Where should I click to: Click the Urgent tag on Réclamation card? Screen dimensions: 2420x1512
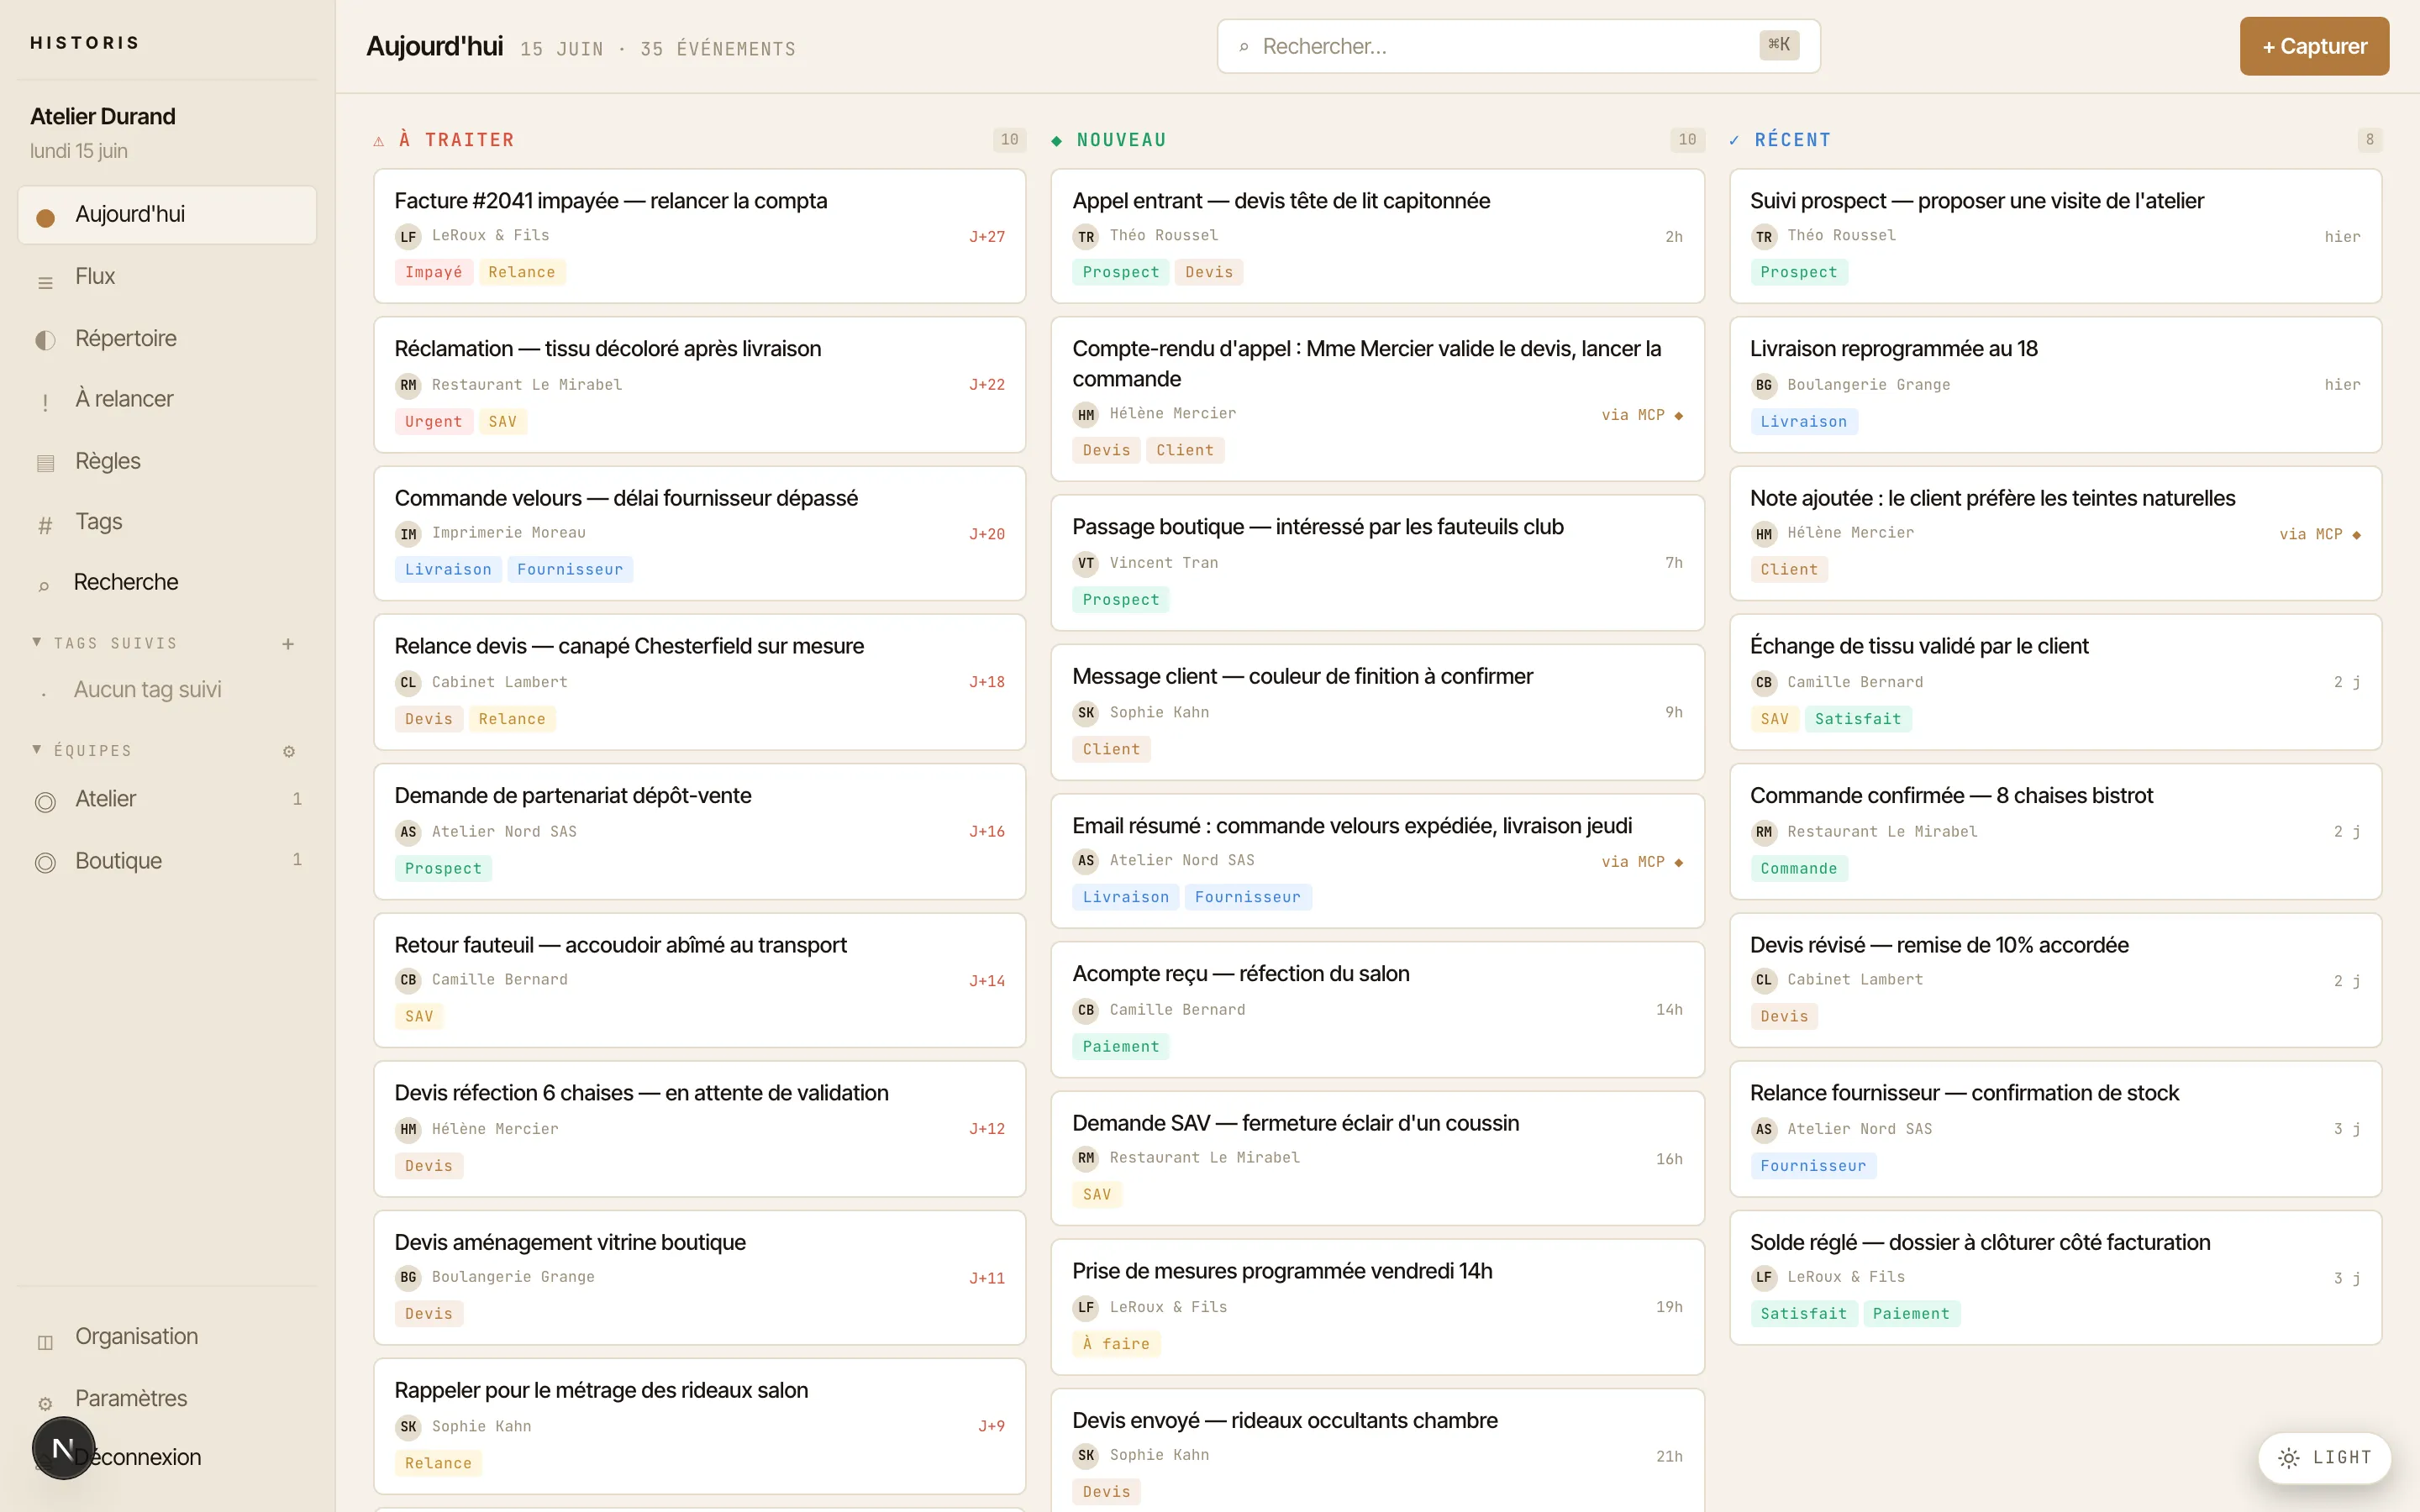pos(434,422)
